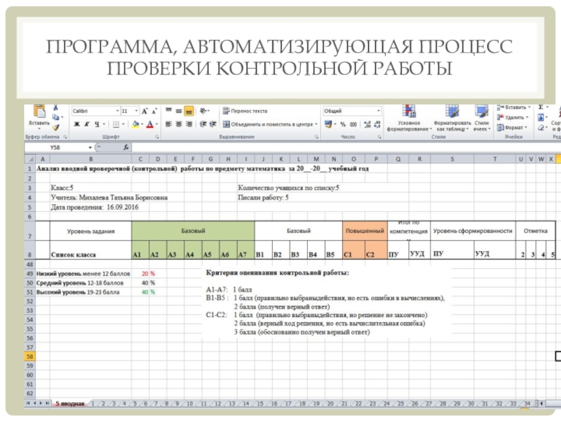Click the accounting number format icon
Screen dimensions: 561x421
pyautogui.click(x=328, y=124)
